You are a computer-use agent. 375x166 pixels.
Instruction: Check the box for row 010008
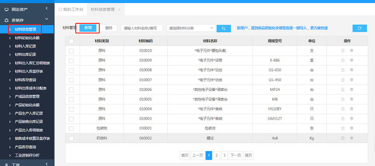pyautogui.click(x=71, y=70)
